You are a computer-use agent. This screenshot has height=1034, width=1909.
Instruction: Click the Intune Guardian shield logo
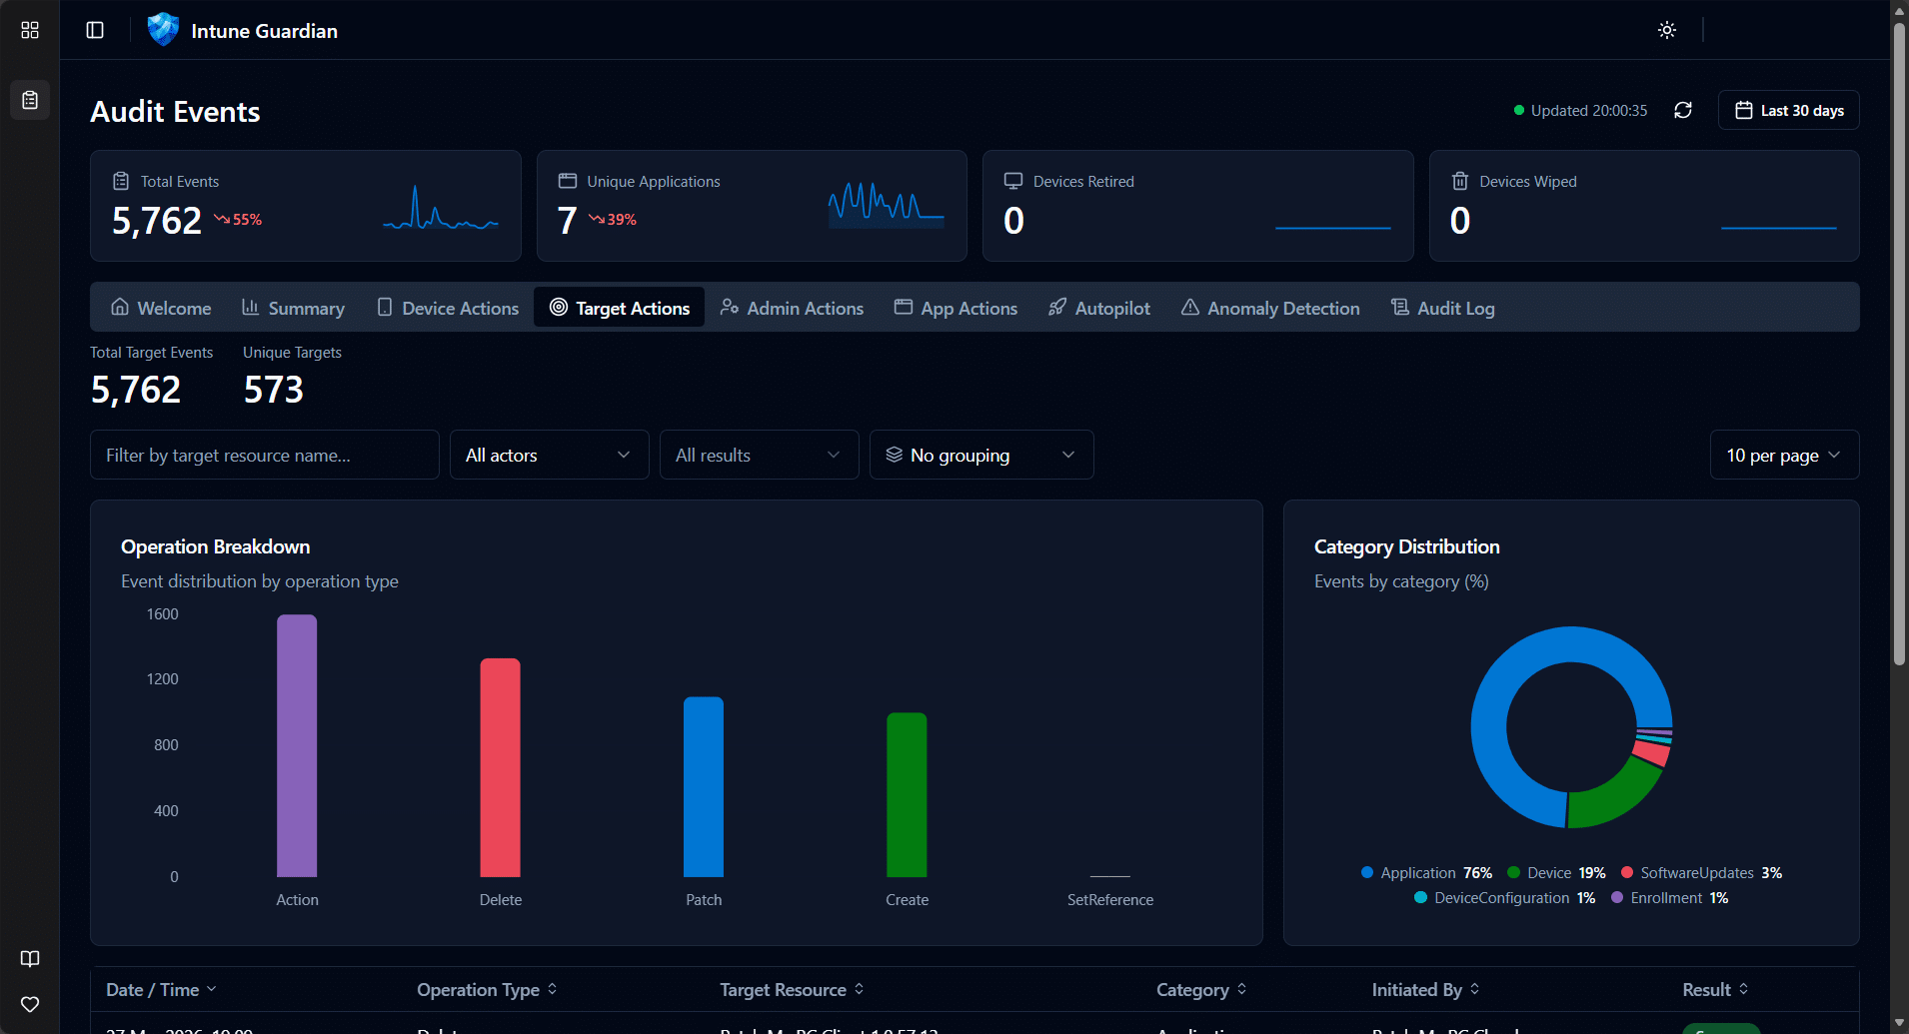pyautogui.click(x=163, y=30)
